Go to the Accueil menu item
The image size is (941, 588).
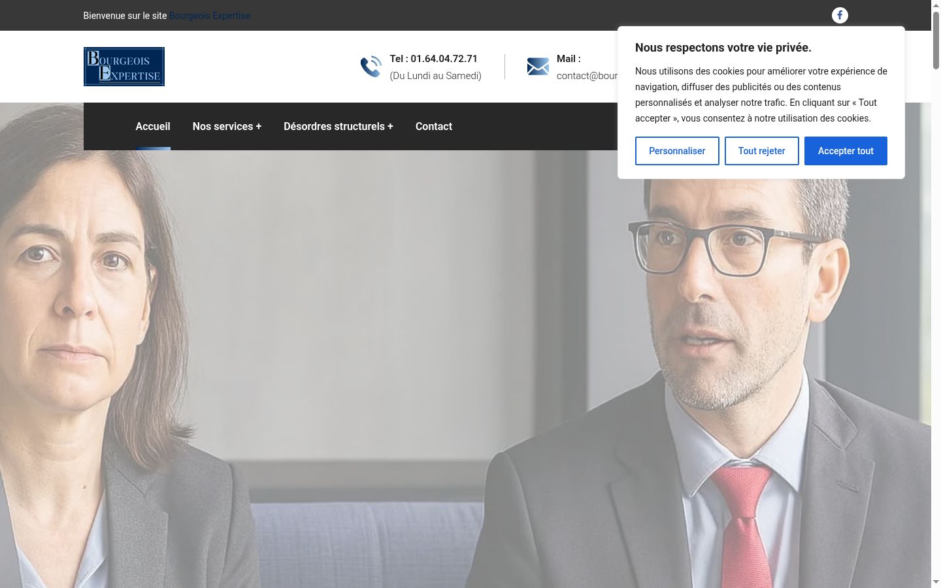[x=153, y=126]
